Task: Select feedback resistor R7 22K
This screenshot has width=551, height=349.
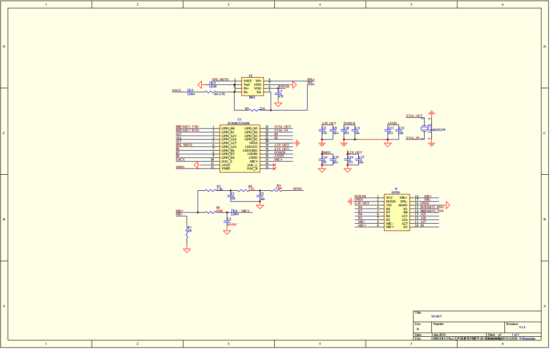Action: [x=254, y=110]
